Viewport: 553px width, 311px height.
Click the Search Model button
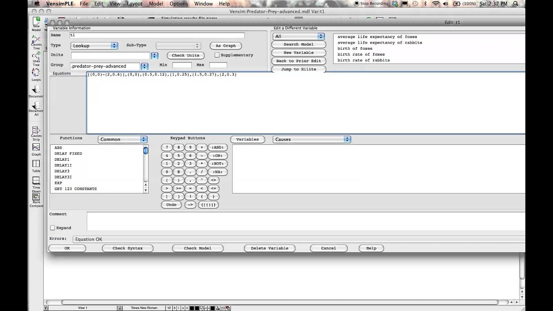pyautogui.click(x=299, y=44)
